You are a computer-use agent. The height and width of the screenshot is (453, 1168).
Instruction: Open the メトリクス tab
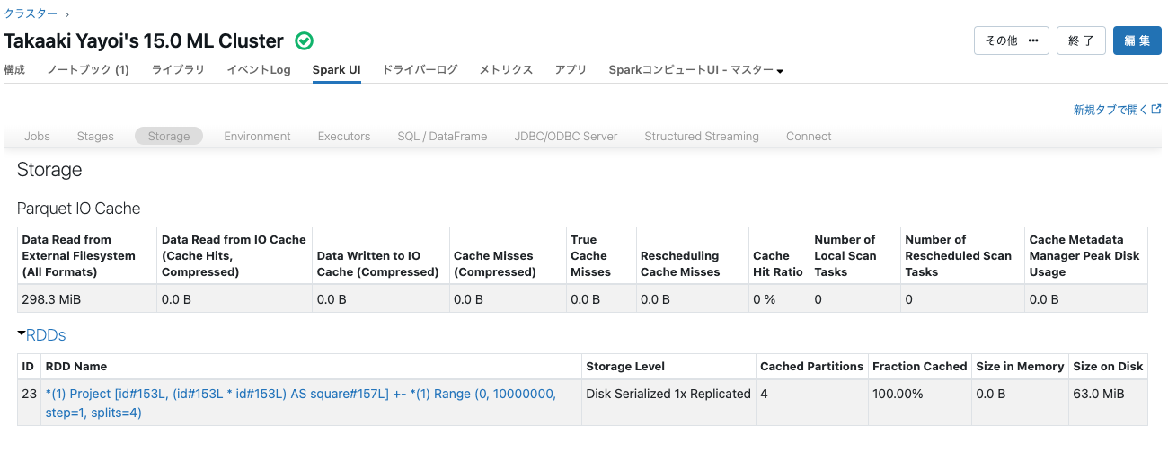(x=506, y=70)
